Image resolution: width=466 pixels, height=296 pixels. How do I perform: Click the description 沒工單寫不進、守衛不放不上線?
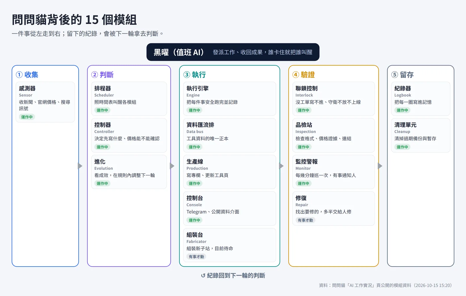point(328,102)
